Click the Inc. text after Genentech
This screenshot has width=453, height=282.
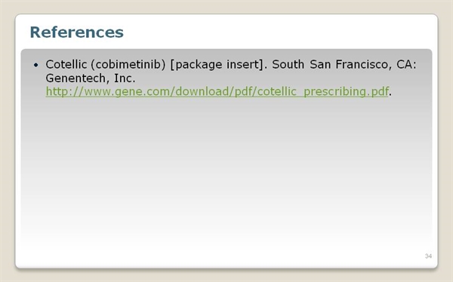[x=125, y=78]
